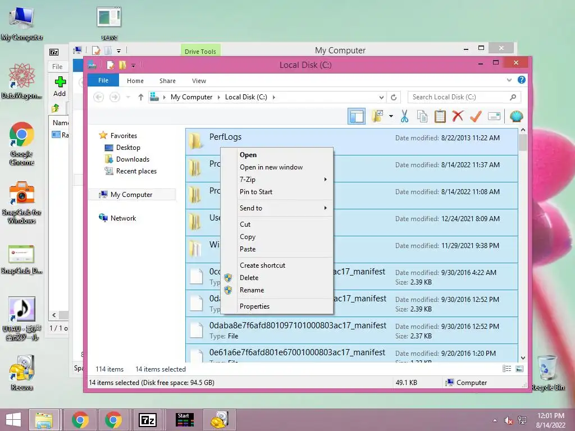Switch to the Home ribbon tab
Viewport: 575px width, 431px height.
point(135,81)
